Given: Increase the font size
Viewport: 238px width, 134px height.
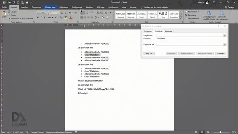Looking at the screenshot, I should 62,13.
